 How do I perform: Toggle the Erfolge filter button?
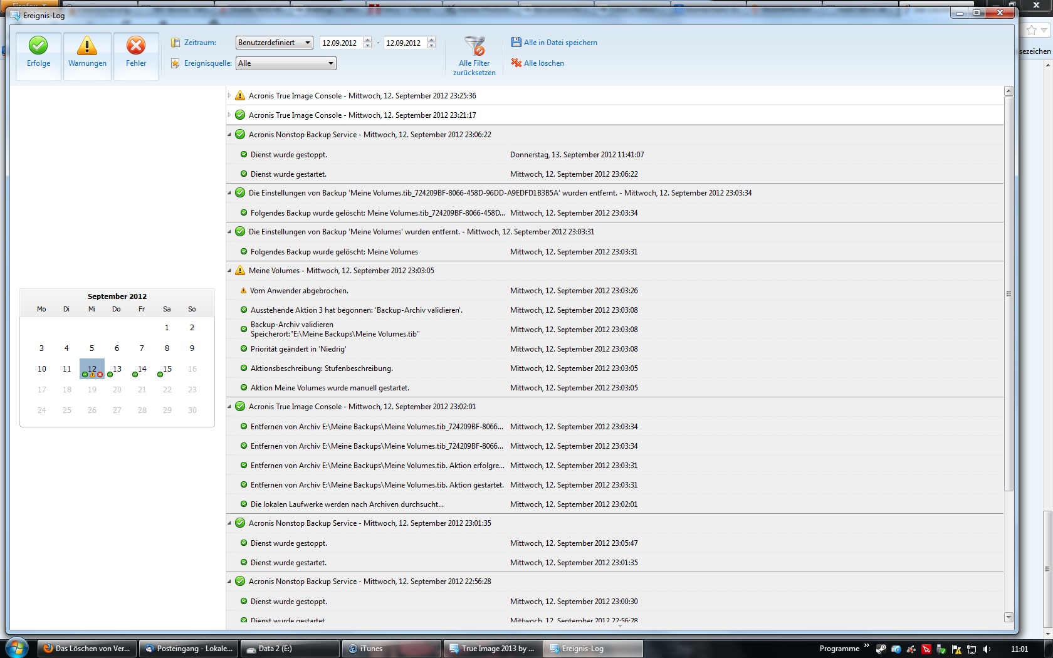pos(38,56)
